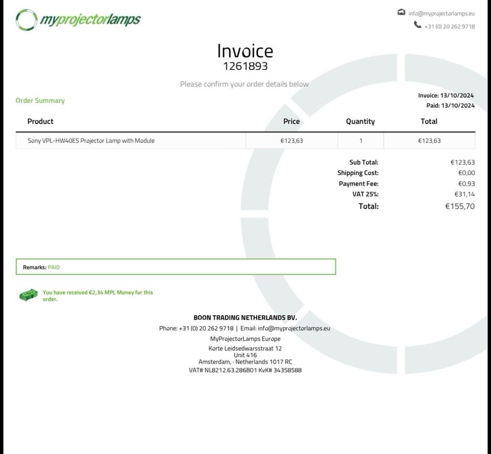Click the Price column header

point(291,122)
